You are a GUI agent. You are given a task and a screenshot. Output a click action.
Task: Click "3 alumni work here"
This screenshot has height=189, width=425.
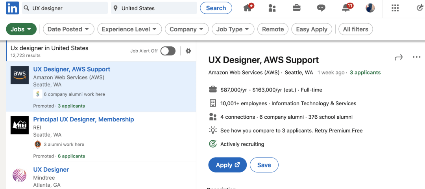coord(64,144)
